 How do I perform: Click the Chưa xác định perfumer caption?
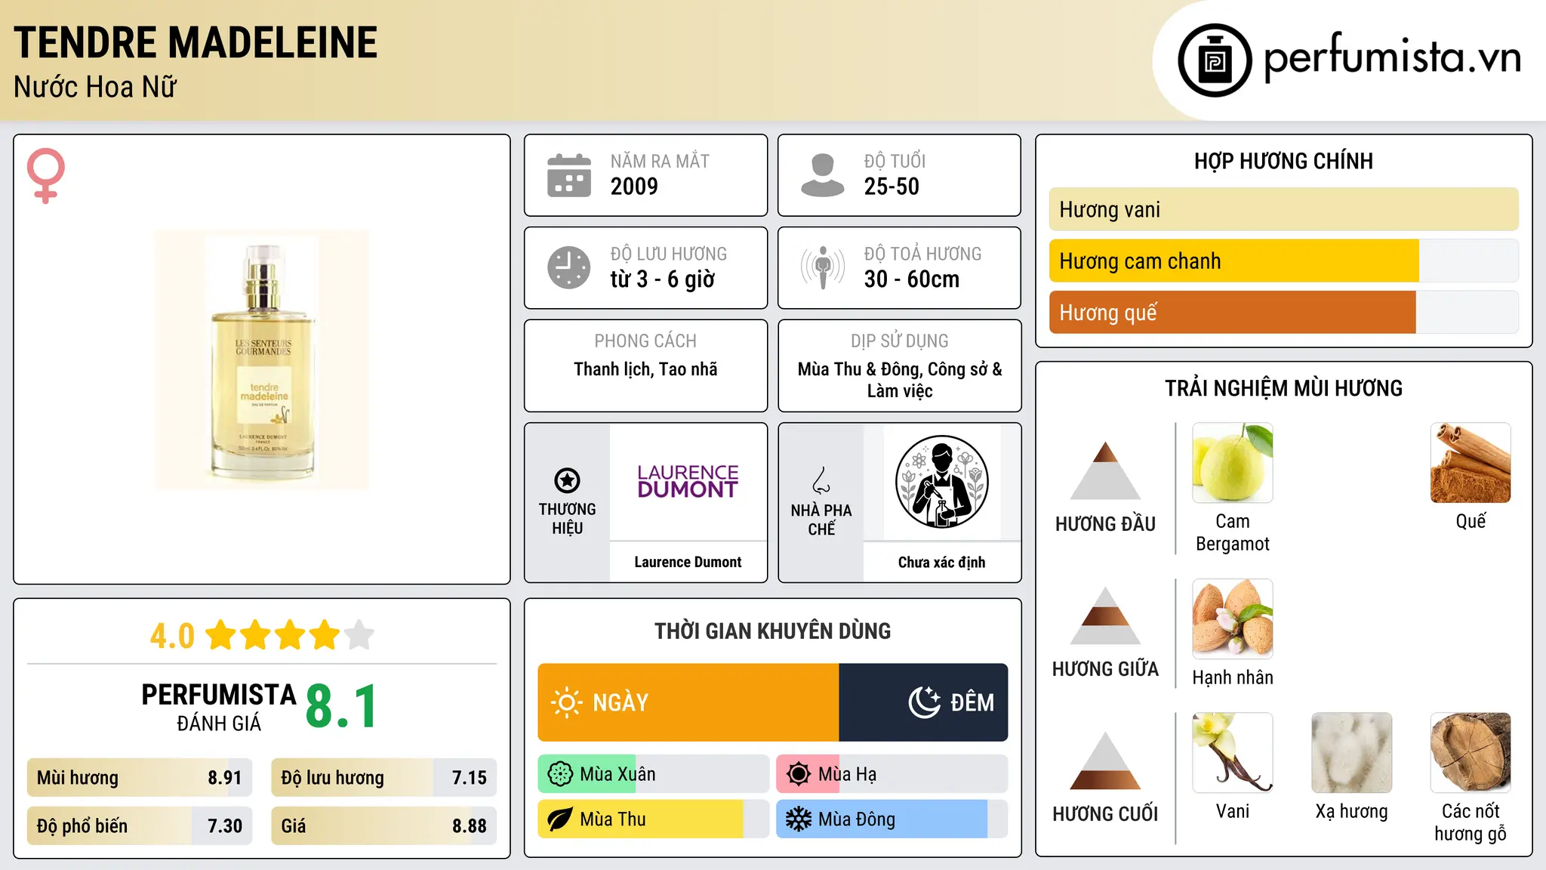pos(941,562)
